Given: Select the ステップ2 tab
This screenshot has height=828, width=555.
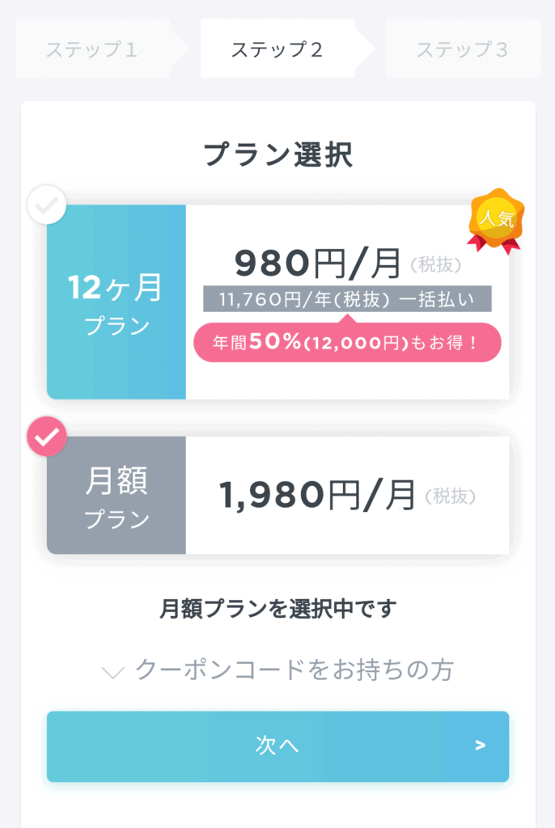Looking at the screenshot, I should 277,49.
